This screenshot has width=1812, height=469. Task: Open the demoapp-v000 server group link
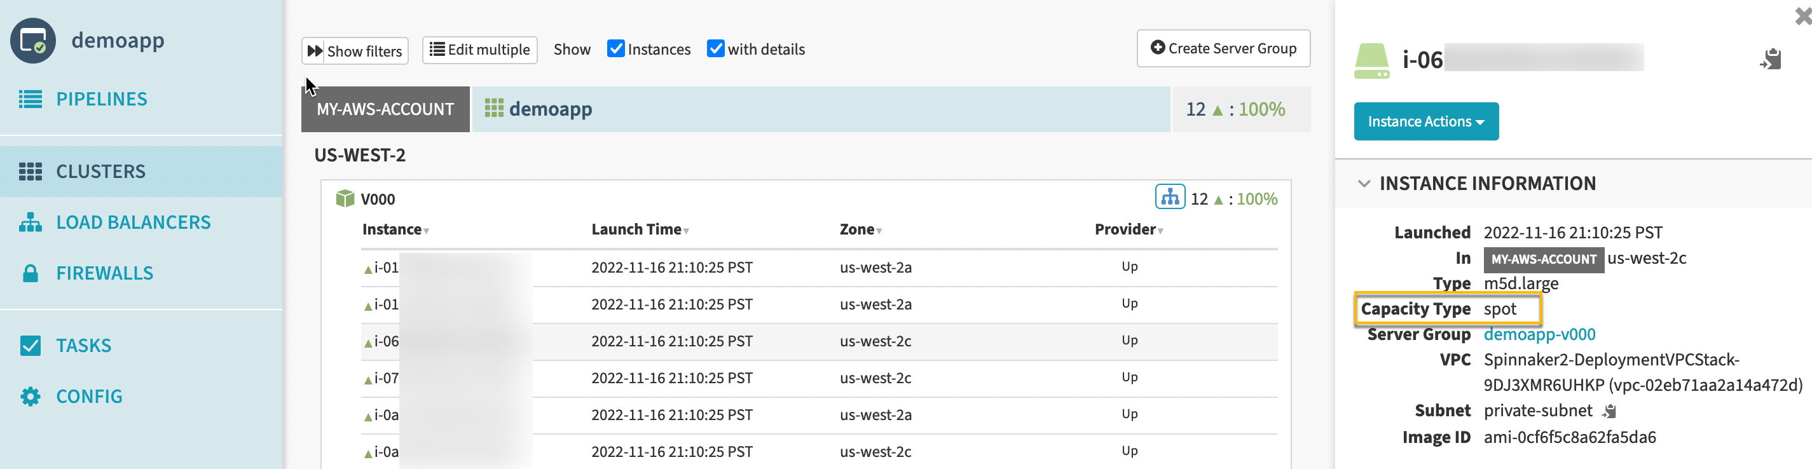click(1539, 334)
